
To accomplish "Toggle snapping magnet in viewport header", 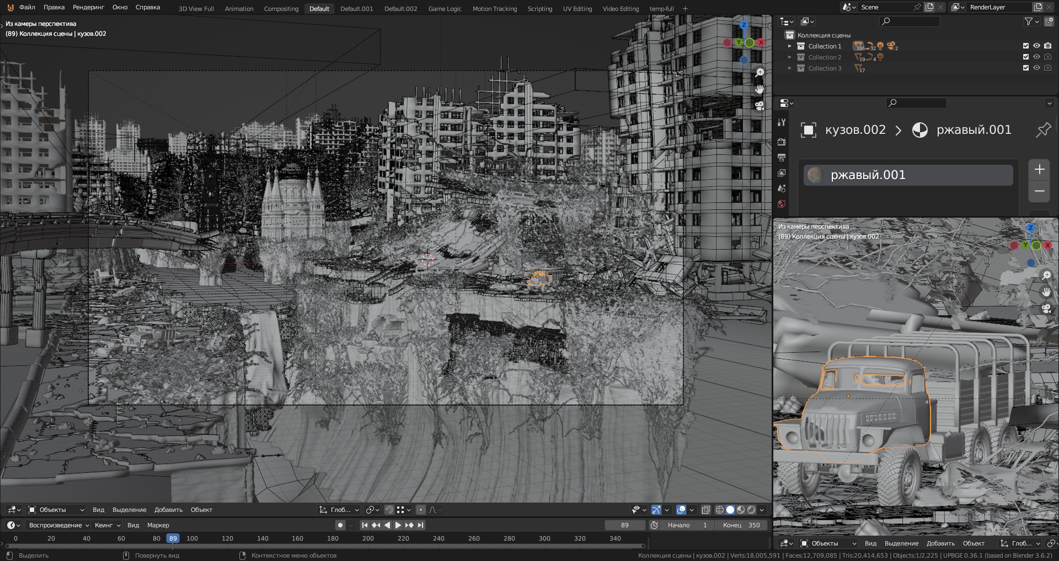I will coord(389,510).
